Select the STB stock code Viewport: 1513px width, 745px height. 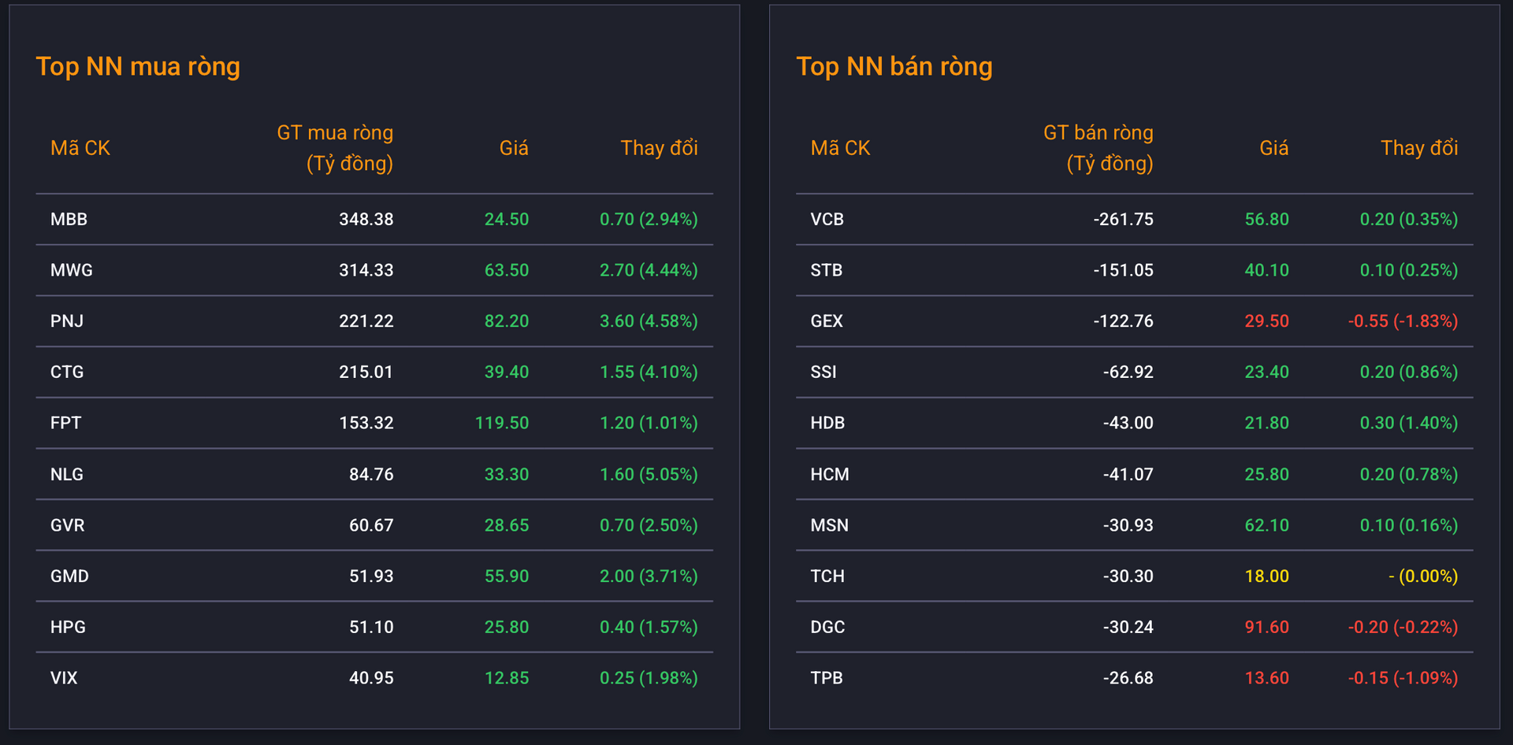tap(827, 270)
